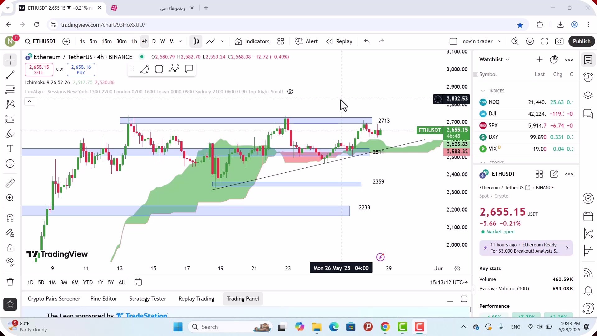Image resolution: width=597 pixels, height=336 pixels.
Task: Start bar Replay mode
Action: pyautogui.click(x=339, y=41)
